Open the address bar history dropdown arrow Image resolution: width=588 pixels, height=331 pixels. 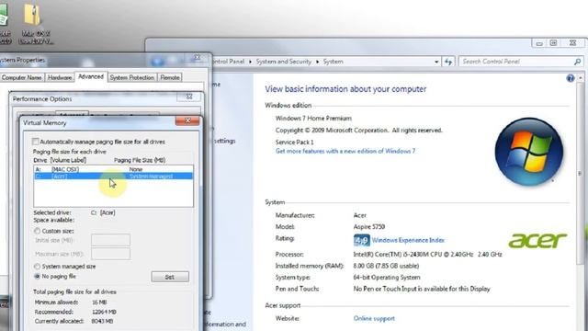pos(436,62)
